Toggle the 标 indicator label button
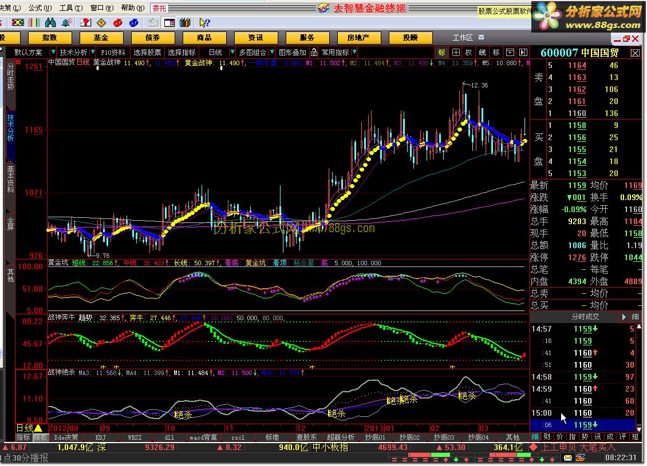Viewport: 647px width, 466px height. (x=441, y=53)
